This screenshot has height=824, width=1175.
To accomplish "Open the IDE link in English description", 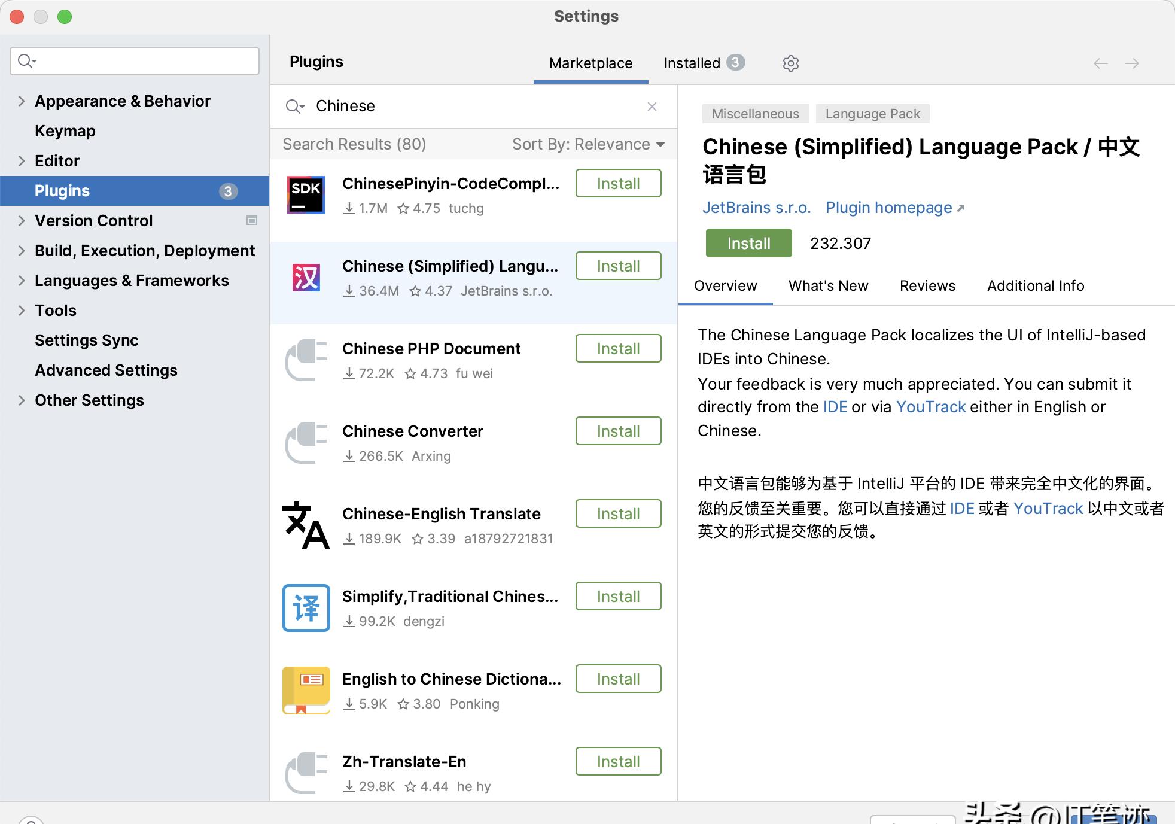I will click(x=835, y=407).
